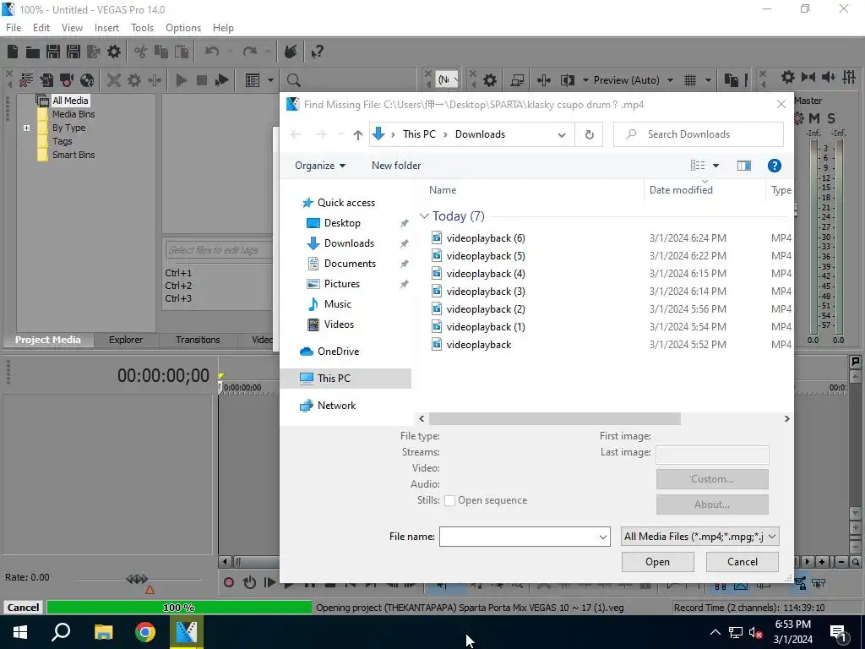Click the Start Preview play icon in Project Media

point(182,80)
